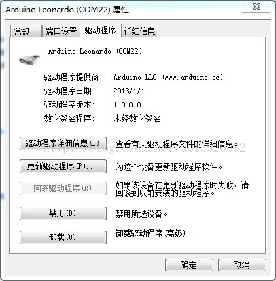Switch to the 常规 tab

tap(26, 31)
